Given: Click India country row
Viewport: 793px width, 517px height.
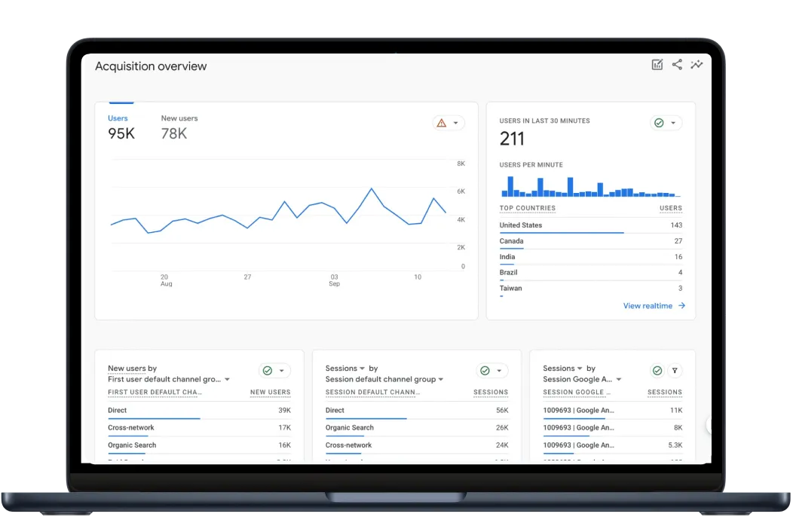Looking at the screenshot, I should coord(591,257).
